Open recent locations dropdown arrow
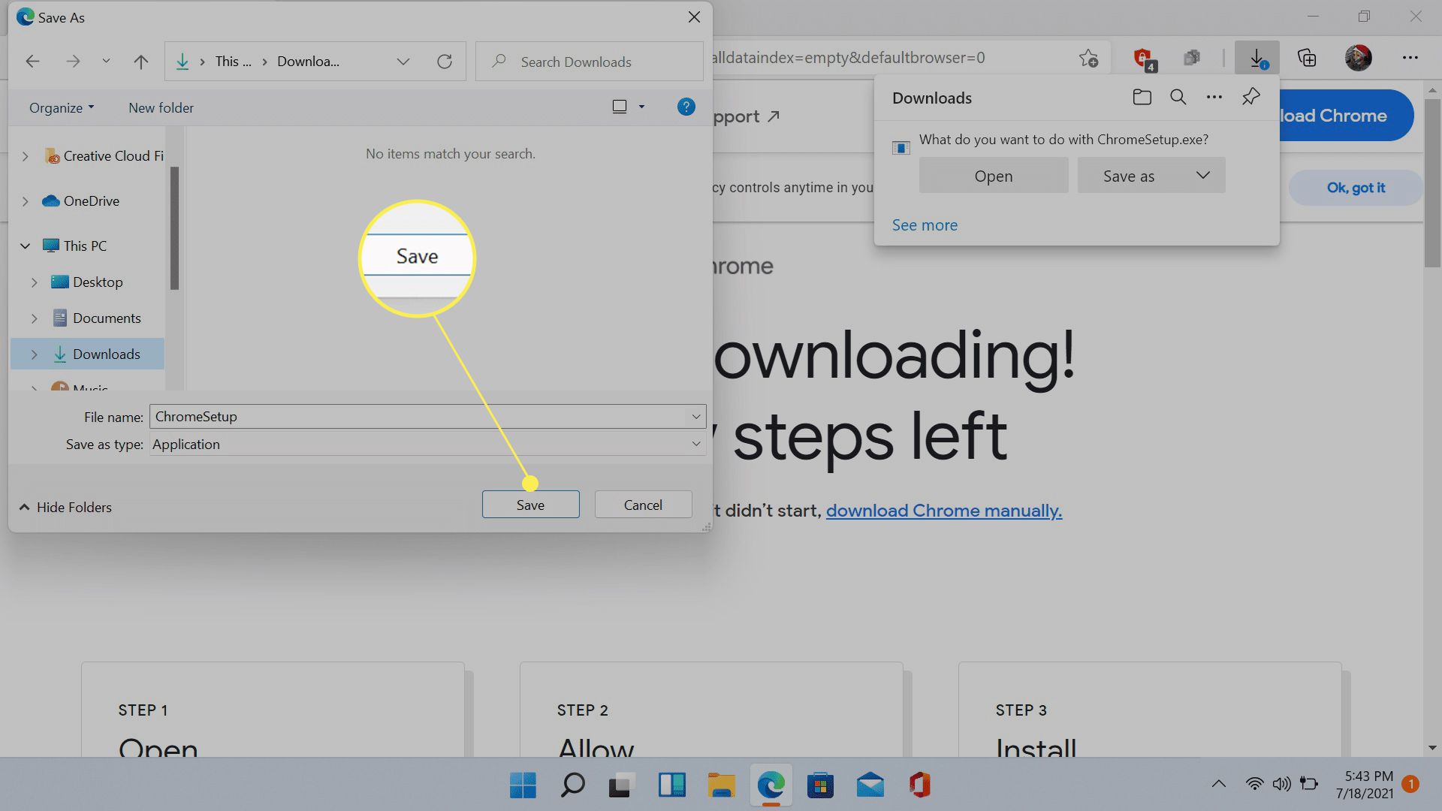 [x=106, y=62]
